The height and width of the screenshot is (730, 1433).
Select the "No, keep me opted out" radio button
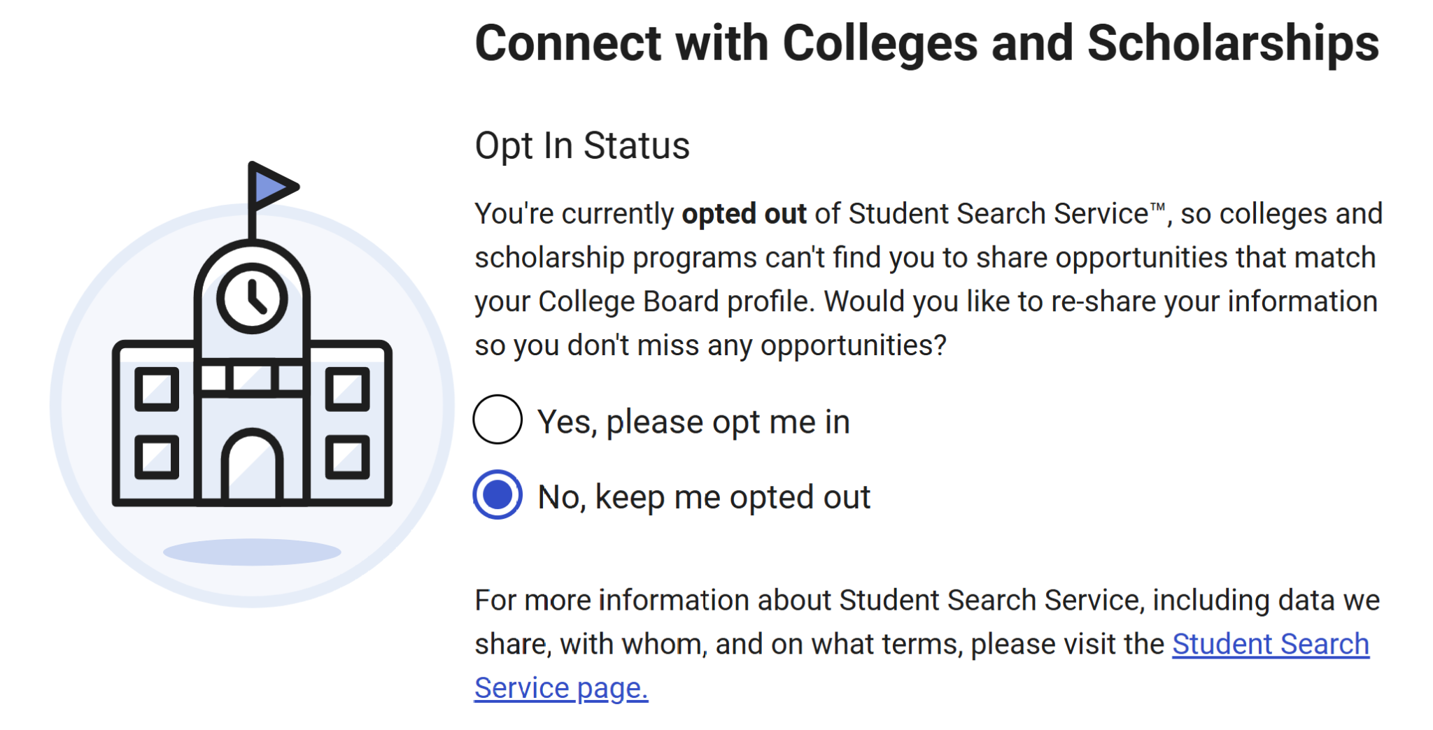pos(497,495)
